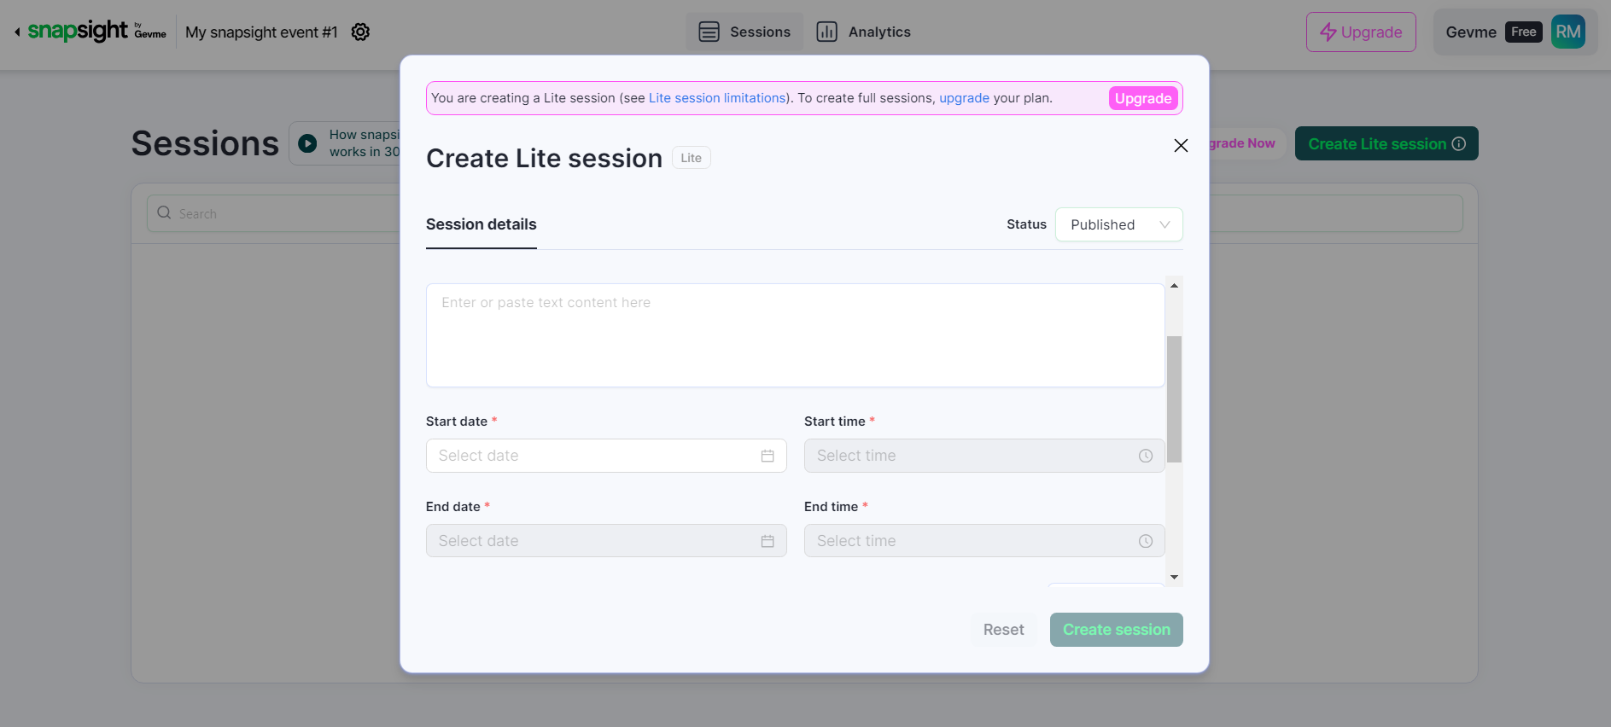
Task: Click the info icon on Create Lite session
Action: [1459, 144]
